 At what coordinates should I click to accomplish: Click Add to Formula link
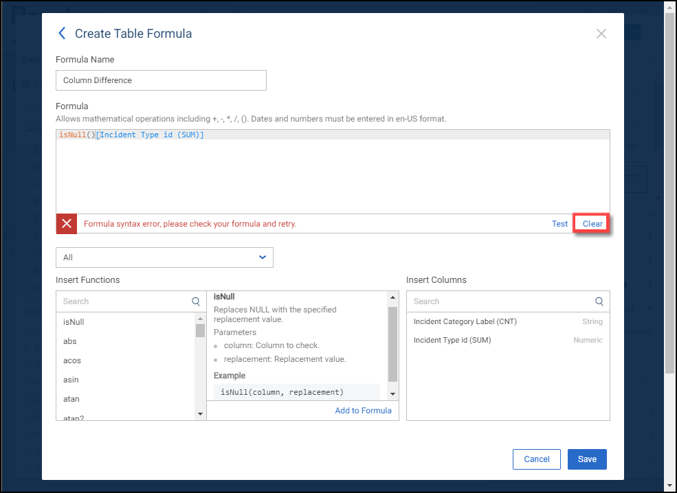click(x=363, y=411)
